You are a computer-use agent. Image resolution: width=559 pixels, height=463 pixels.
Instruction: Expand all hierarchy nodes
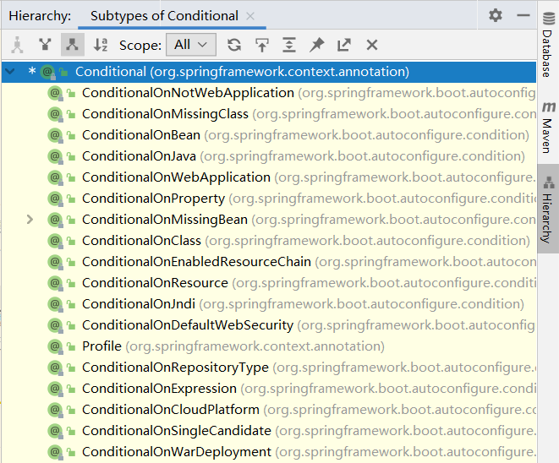click(x=289, y=45)
